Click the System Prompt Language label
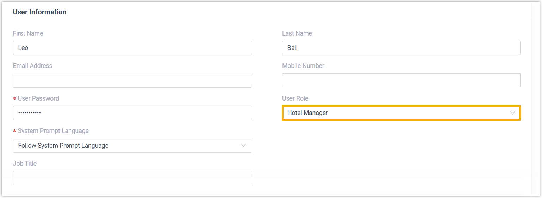Screen dimensions: 542x198 [53, 131]
